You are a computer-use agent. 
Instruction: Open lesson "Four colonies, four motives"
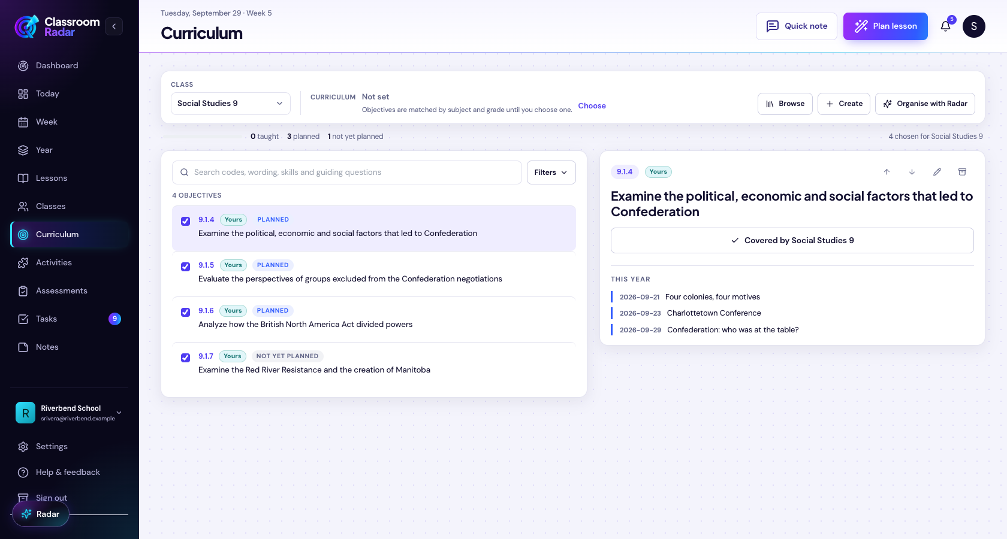click(x=713, y=297)
